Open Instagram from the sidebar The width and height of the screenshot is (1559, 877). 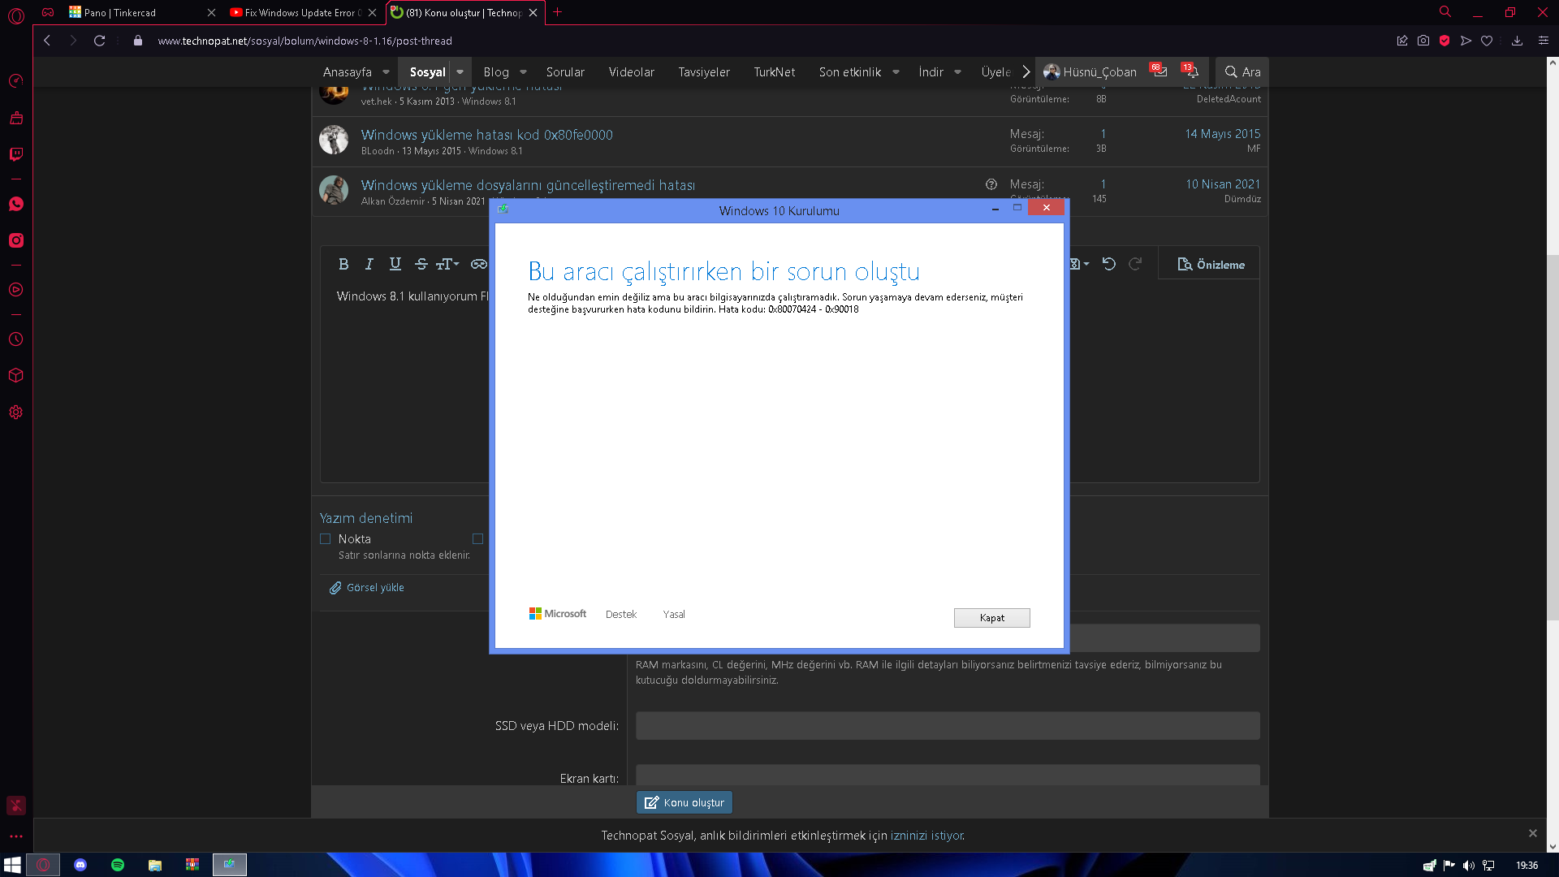tap(16, 240)
